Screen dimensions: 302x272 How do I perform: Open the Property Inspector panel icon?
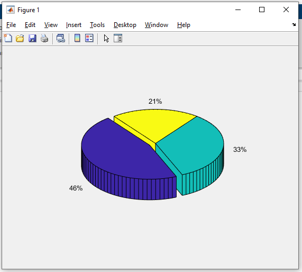pos(118,38)
